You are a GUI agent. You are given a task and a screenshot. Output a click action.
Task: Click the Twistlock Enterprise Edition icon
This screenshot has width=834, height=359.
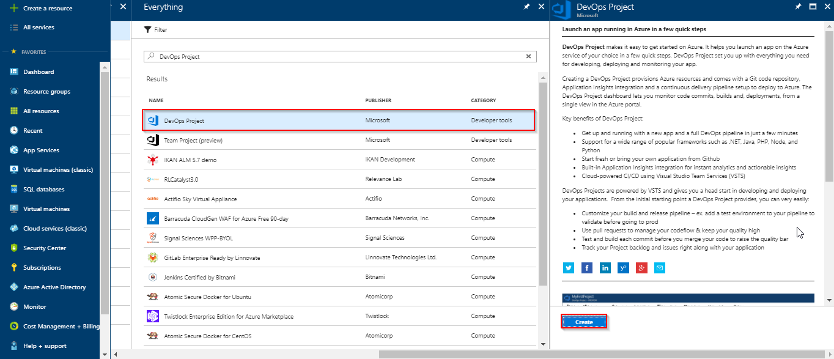153,316
